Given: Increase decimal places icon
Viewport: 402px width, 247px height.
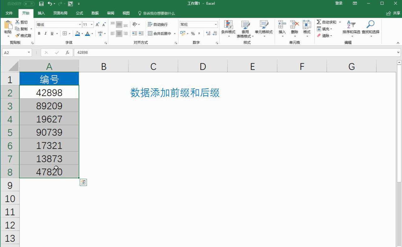Looking at the screenshot, I should 208,33.
